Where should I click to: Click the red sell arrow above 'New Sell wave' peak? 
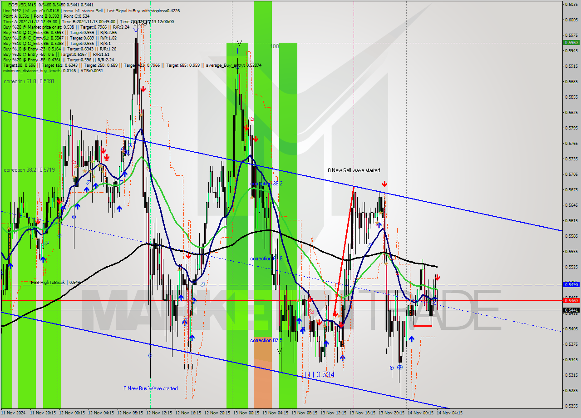tap(384, 184)
